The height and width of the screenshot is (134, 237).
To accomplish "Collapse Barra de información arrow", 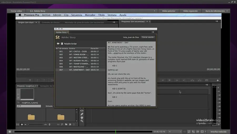I will [x=227, y=11].
